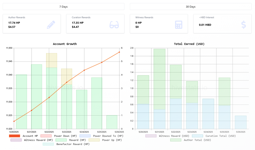Image resolution: width=255 pixels, height=150 pixels.
Task: Toggle Power Downed To (HP) legend swatch
Action: click(85, 136)
